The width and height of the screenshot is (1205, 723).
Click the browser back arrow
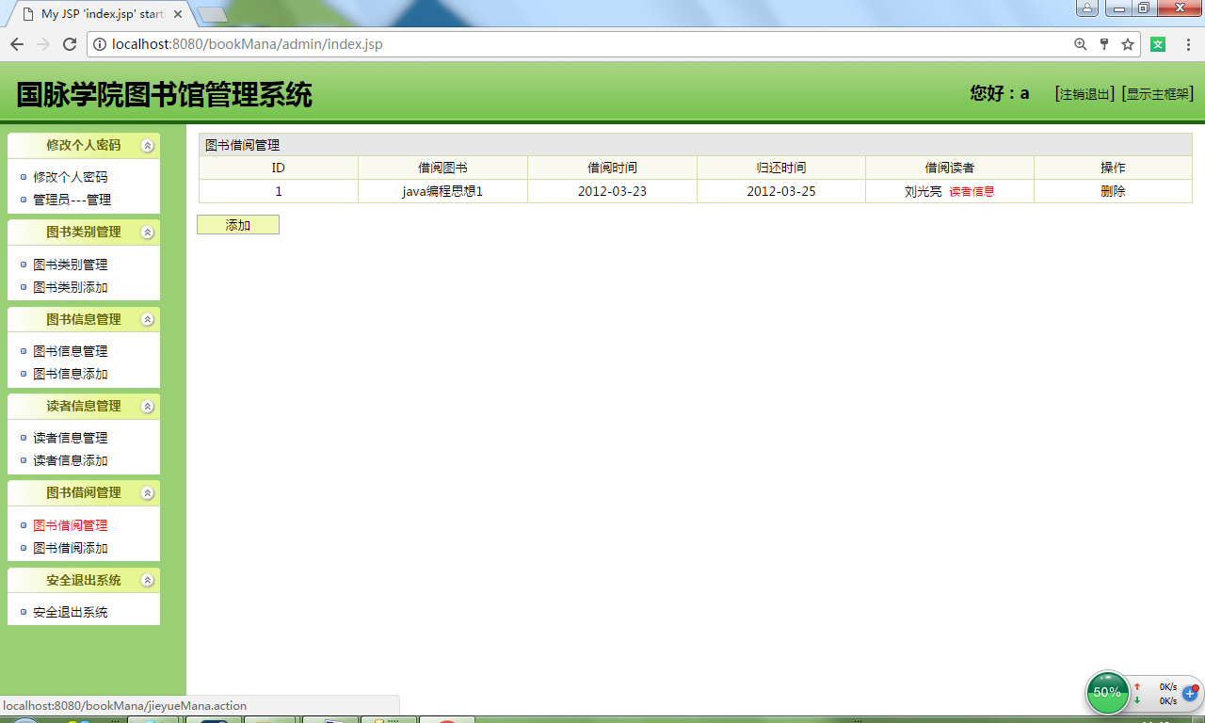click(16, 43)
